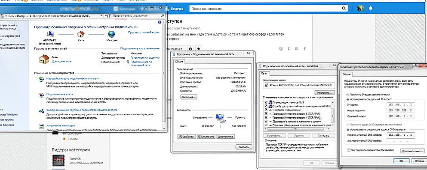Toggle Планировщик пакетов QoS checkbox

[266, 102]
